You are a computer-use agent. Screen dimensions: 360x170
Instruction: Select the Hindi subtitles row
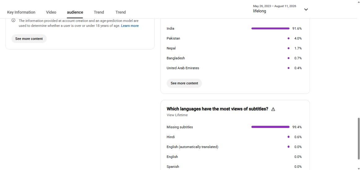(234, 137)
